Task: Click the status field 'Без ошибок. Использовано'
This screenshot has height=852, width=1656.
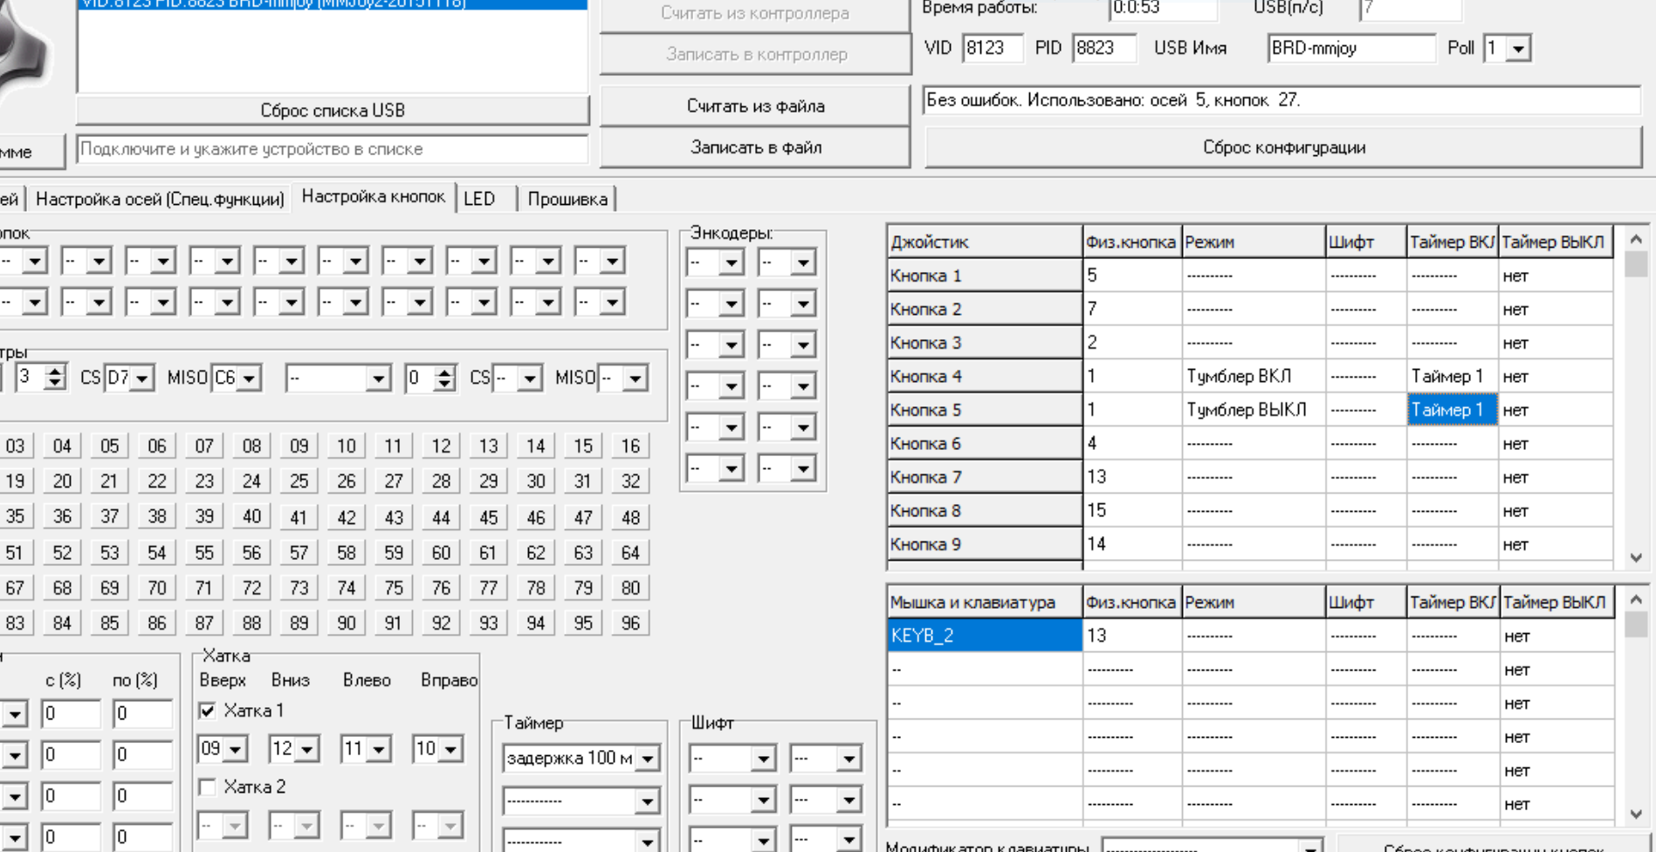Action: click(1282, 100)
